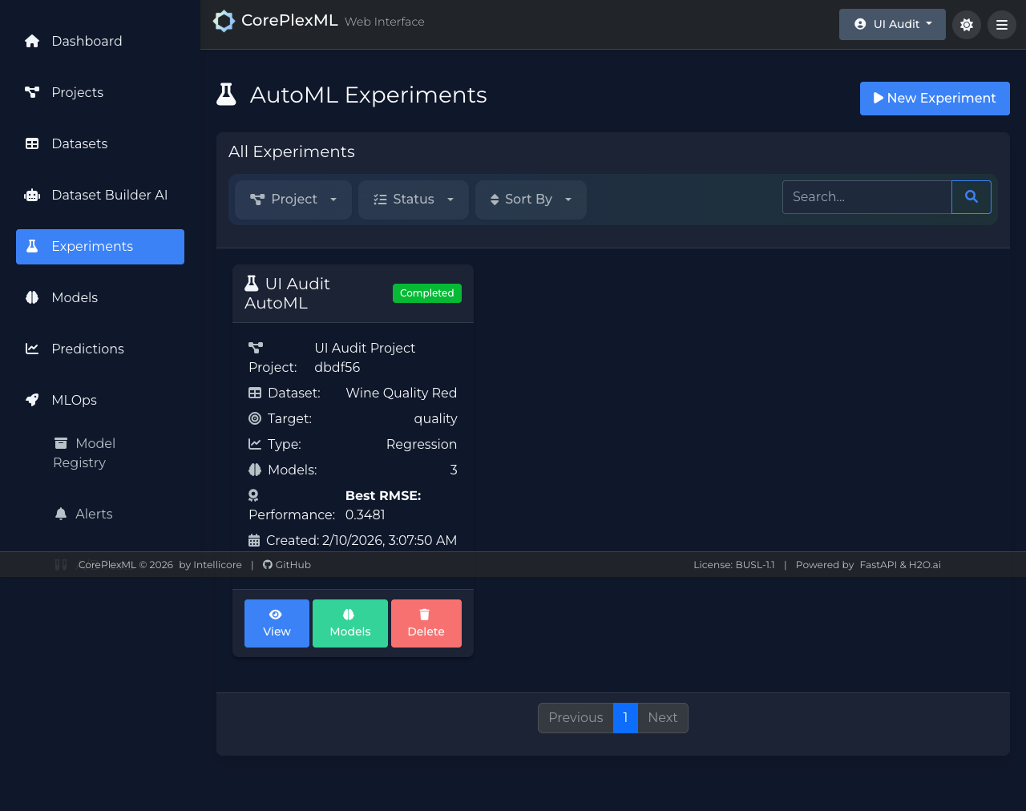The height and width of the screenshot is (811, 1026).
Task: Click the eye View button on experiment card
Action: tap(277, 623)
